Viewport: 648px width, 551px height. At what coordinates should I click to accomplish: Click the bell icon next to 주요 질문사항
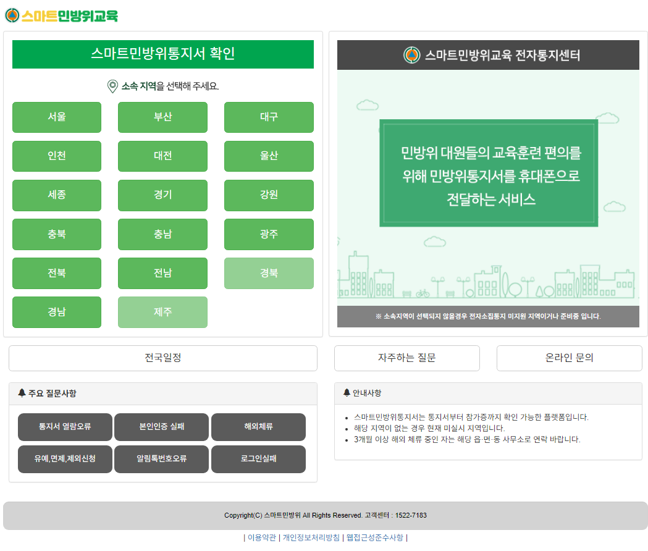(x=22, y=393)
